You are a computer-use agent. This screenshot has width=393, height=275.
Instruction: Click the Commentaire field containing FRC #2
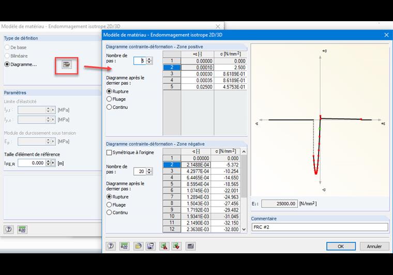[x=320, y=227]
